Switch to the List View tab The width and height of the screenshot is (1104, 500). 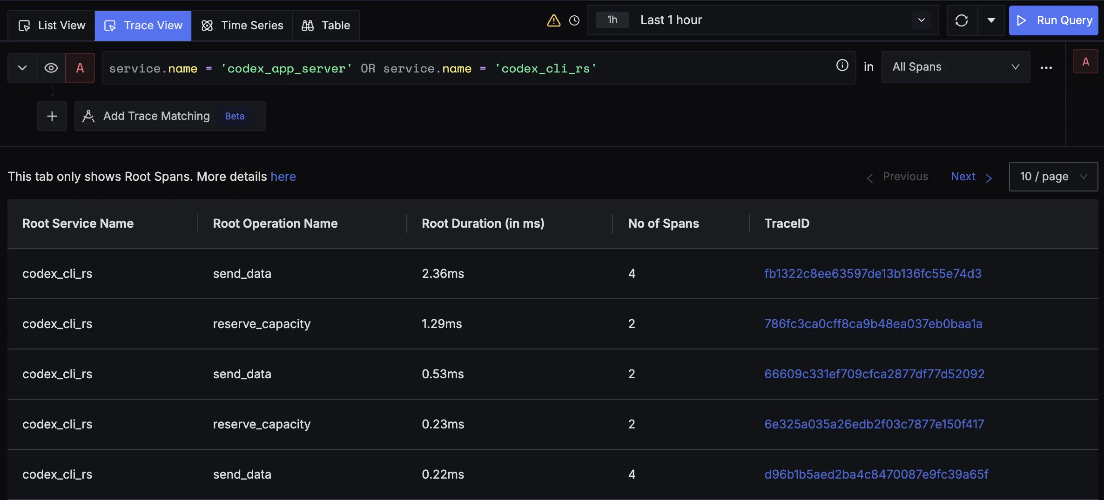52,26
